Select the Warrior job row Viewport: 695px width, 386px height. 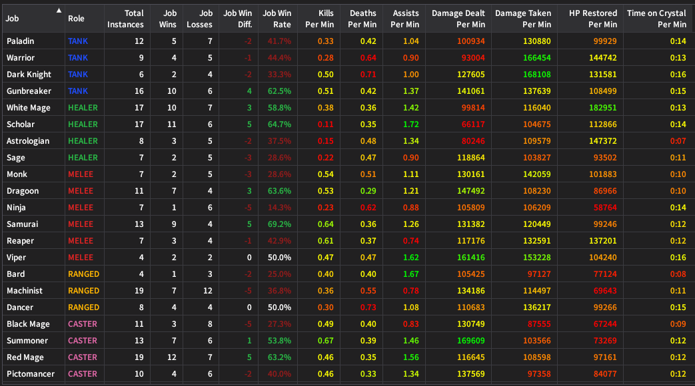coord(348,58)
